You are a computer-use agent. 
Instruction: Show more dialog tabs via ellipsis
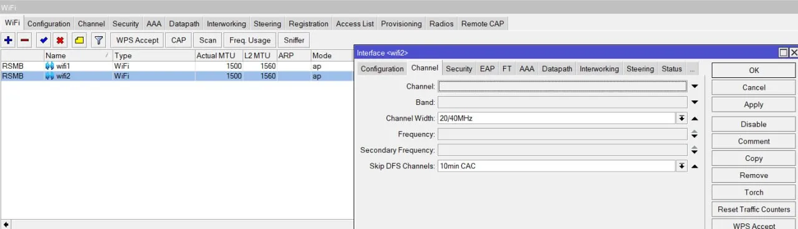click(x=693, y=69)
